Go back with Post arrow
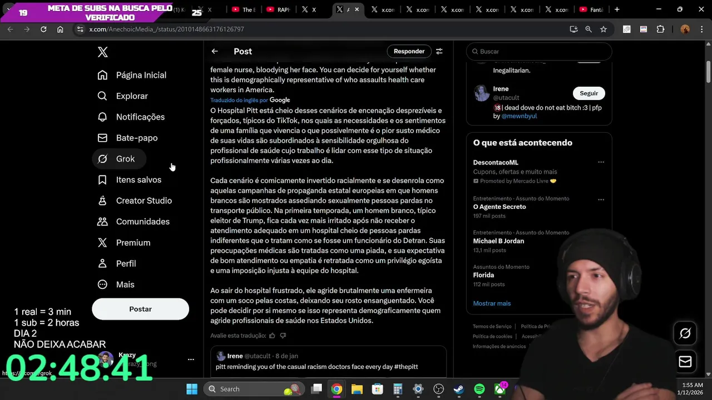 click(x=215, y=51)
